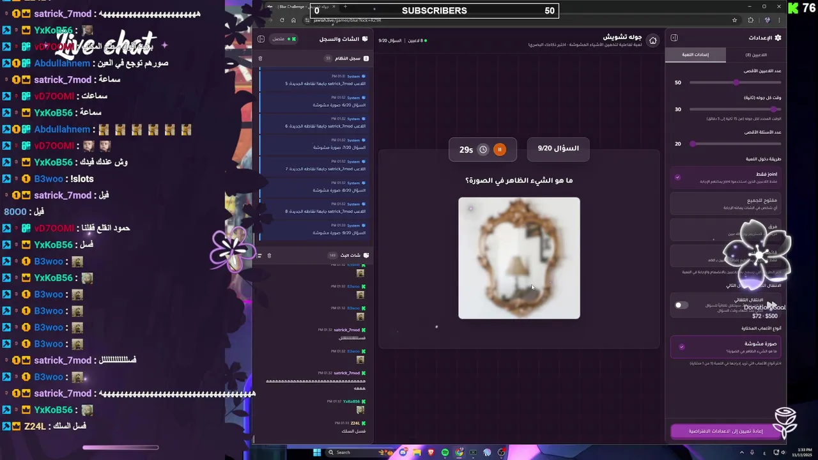Select the مفتوح للجميع entry mode option
Screen dimensions: 818x460
click(727, 204)
